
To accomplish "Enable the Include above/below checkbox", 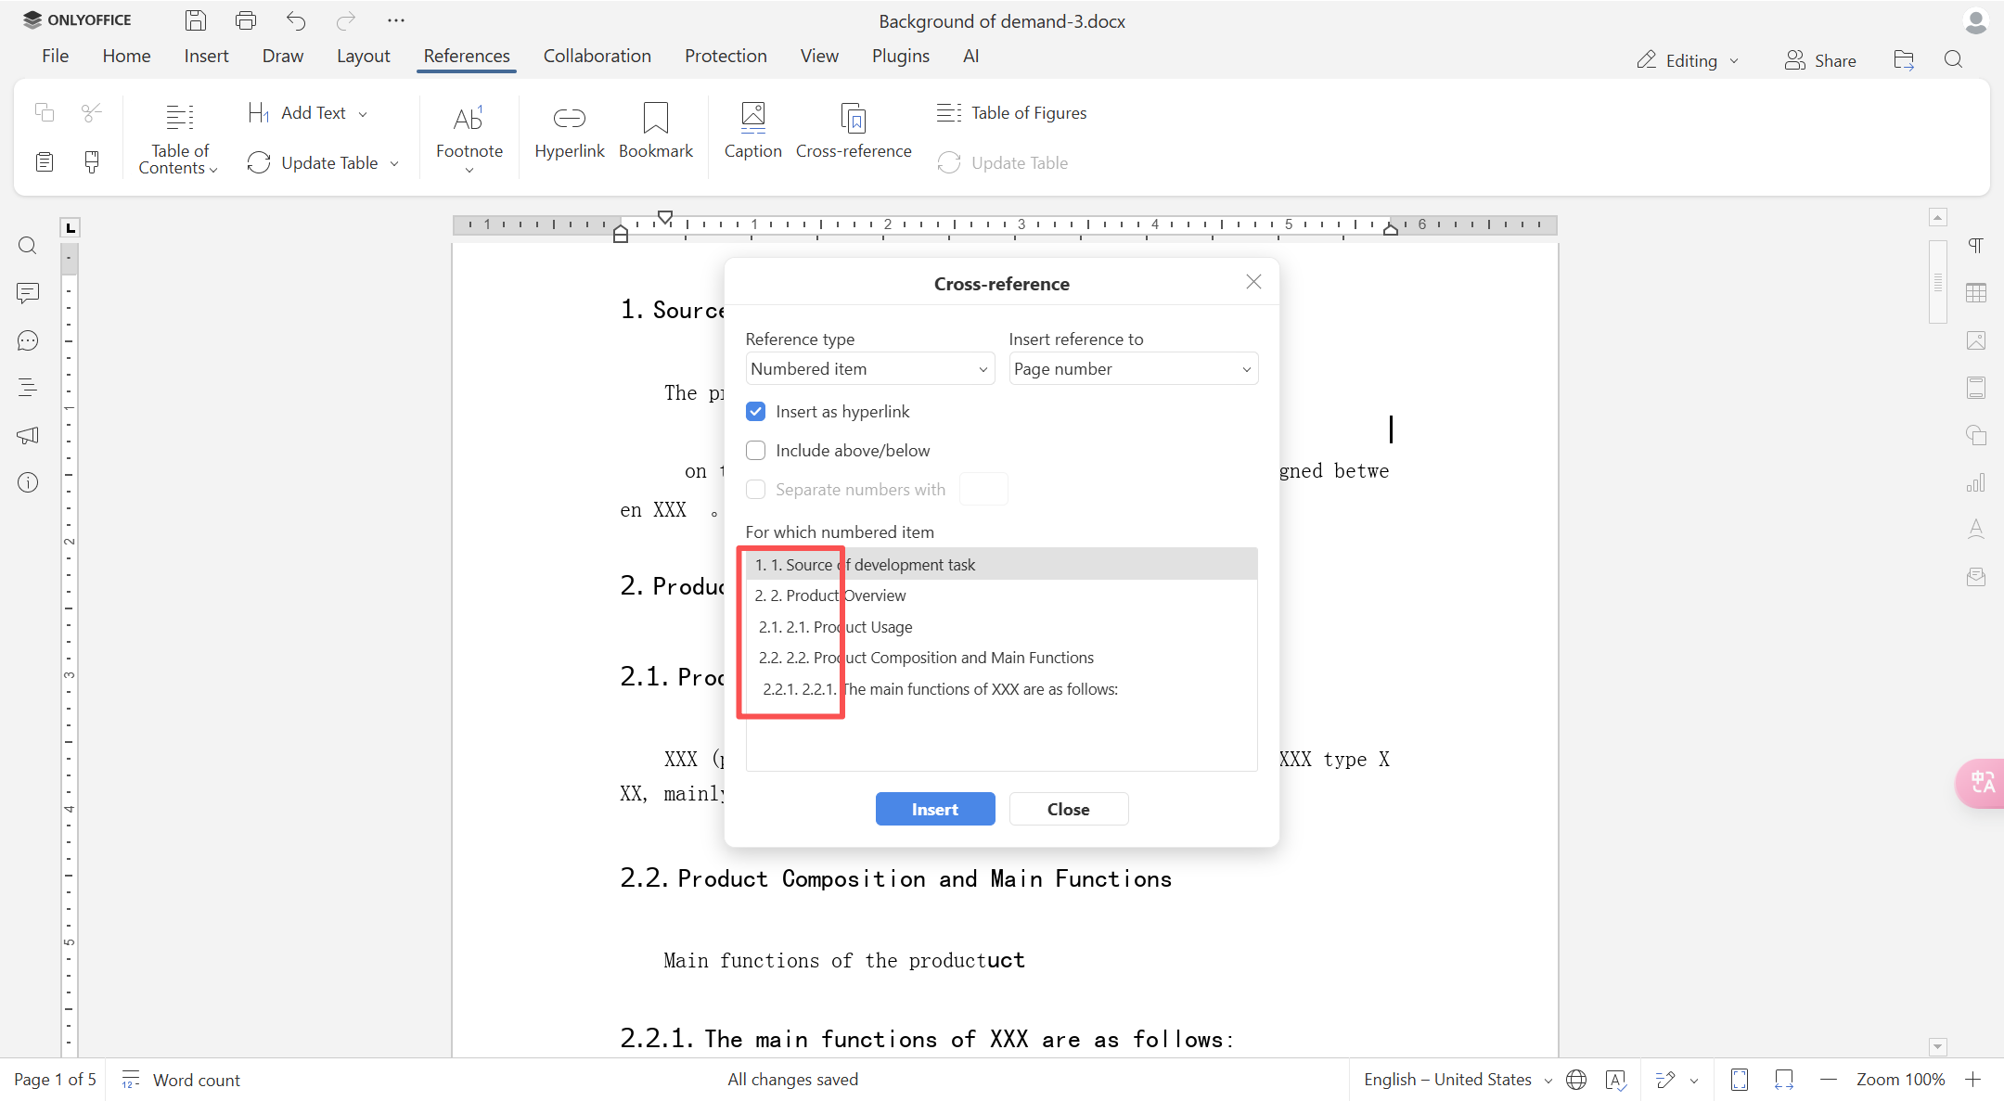I will 756,451.
